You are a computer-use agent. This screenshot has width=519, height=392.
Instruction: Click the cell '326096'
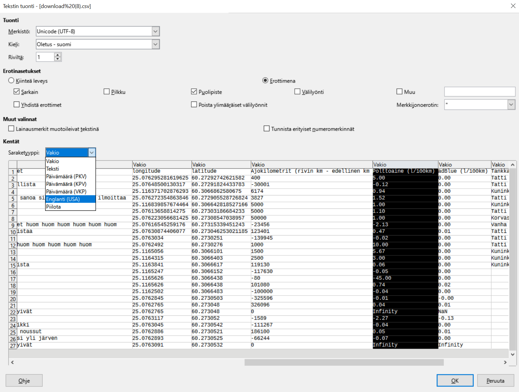[312, 305]
